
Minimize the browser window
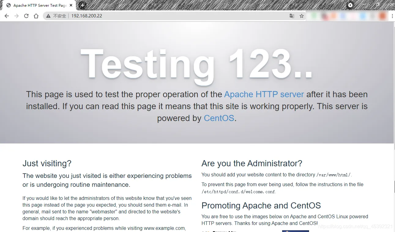[364, 5]
